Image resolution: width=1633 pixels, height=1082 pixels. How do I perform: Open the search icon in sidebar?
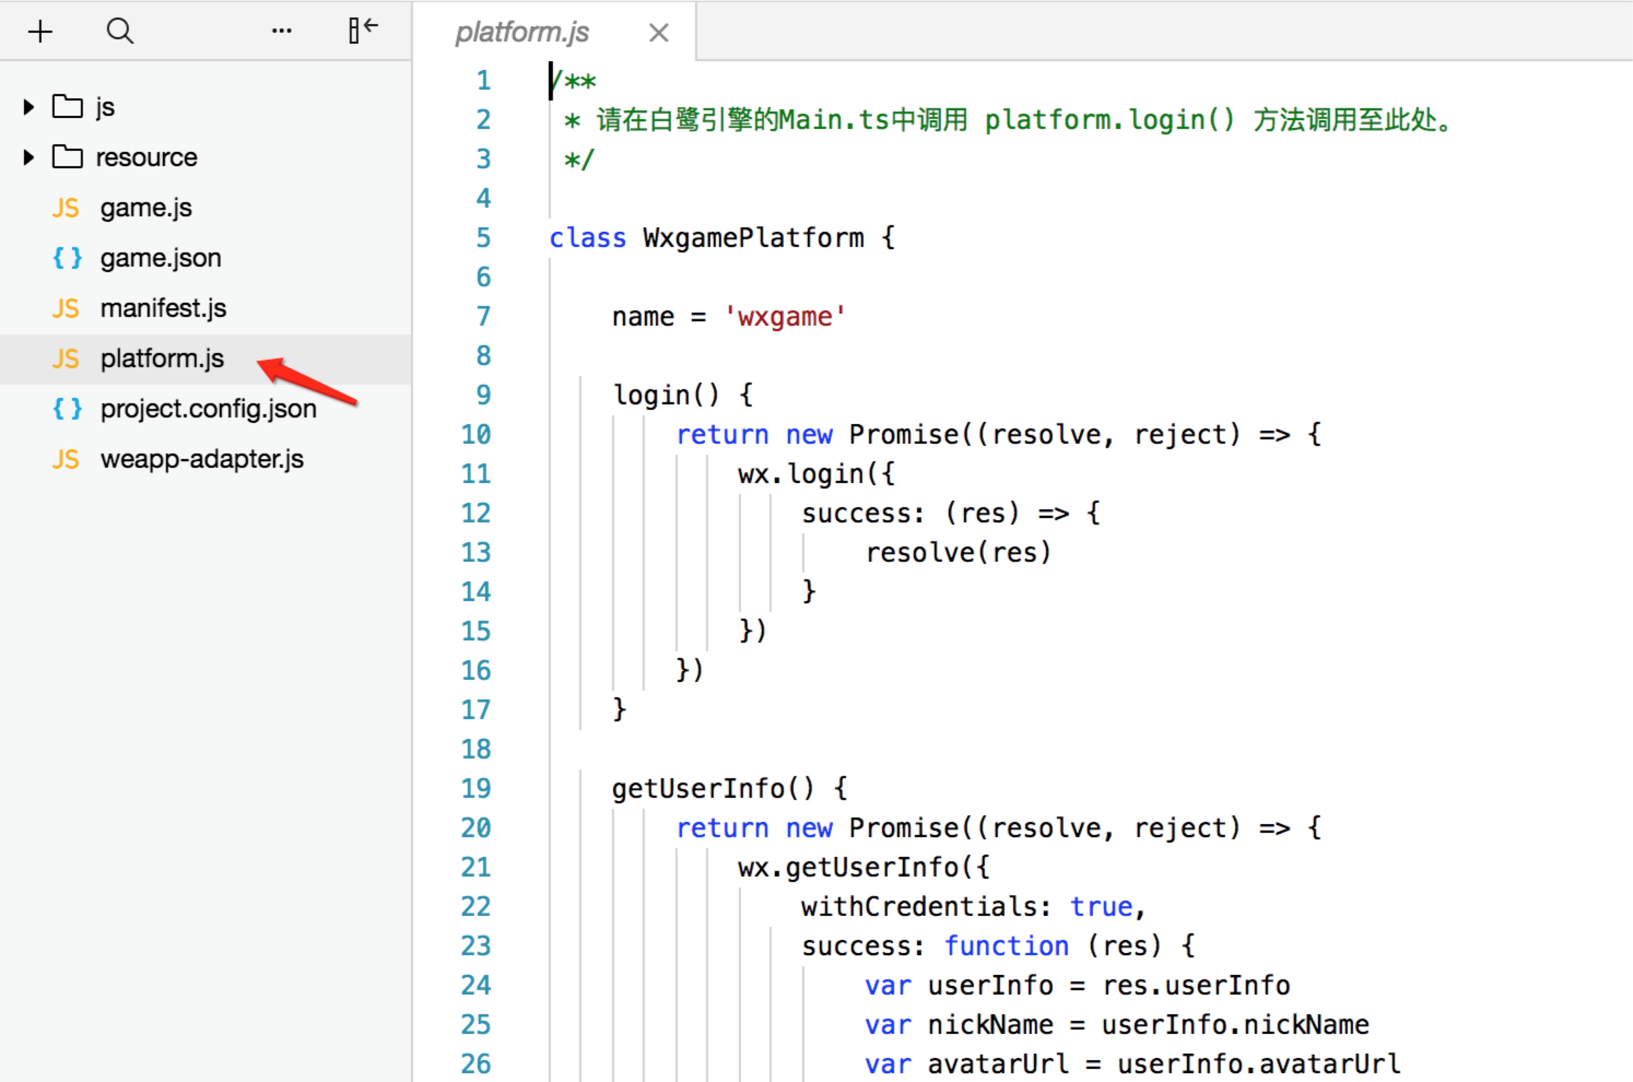tap(120, 31)
